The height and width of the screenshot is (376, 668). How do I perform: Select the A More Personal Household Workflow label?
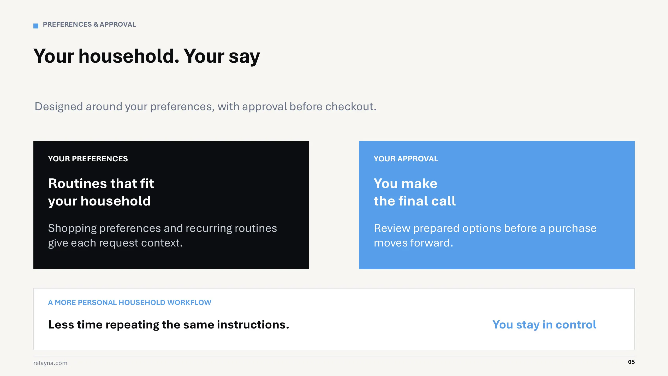[x=130, y=302]
